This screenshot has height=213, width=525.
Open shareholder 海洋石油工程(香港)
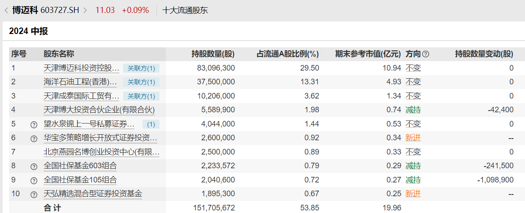point(80,82)
